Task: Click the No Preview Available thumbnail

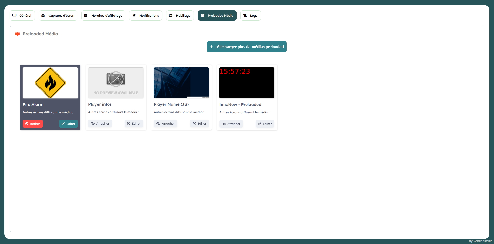Action: (x=116, y=83)
